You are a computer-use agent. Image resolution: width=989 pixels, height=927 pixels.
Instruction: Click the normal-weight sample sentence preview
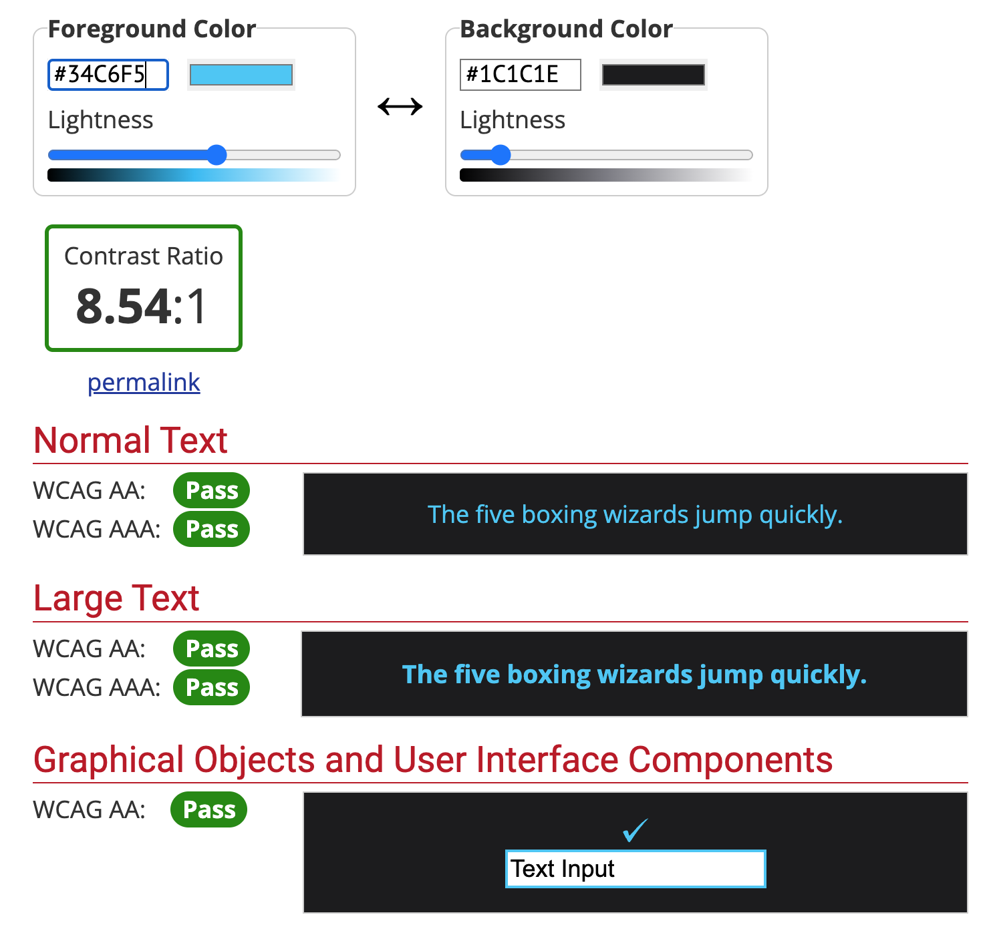(x=635, y=514)
